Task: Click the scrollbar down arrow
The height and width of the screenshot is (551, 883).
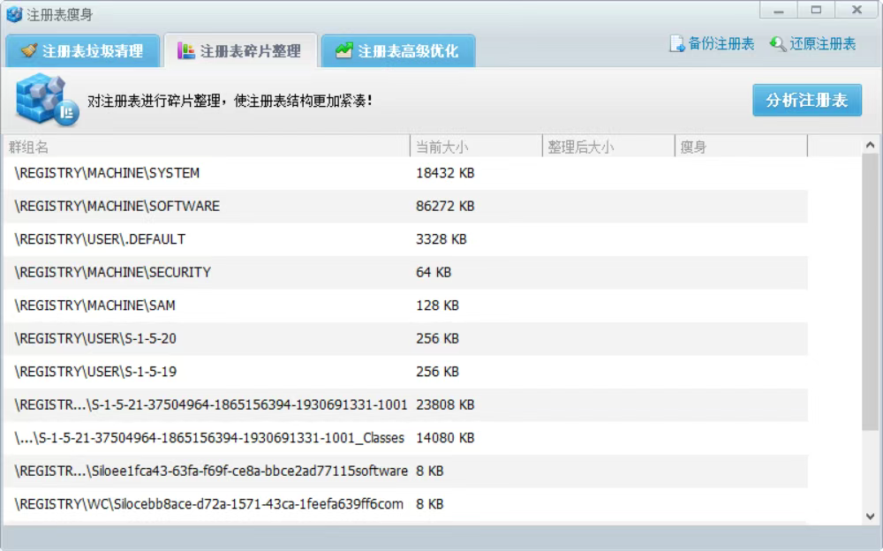Action: pyautogui.click(x=870, y=516)
